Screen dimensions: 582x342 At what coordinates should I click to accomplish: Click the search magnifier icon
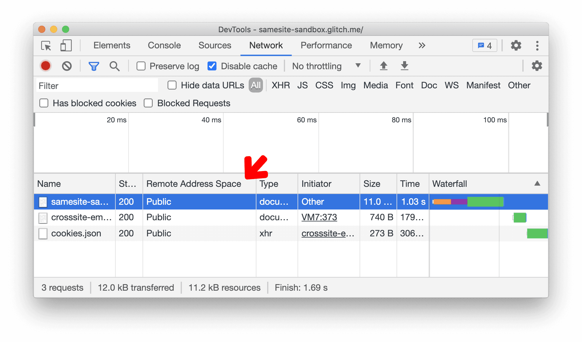114,66
